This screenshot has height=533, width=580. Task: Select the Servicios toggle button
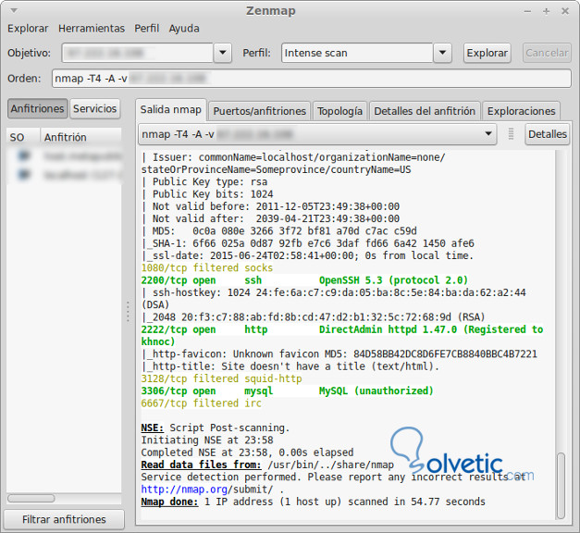(x=94, y=109)
